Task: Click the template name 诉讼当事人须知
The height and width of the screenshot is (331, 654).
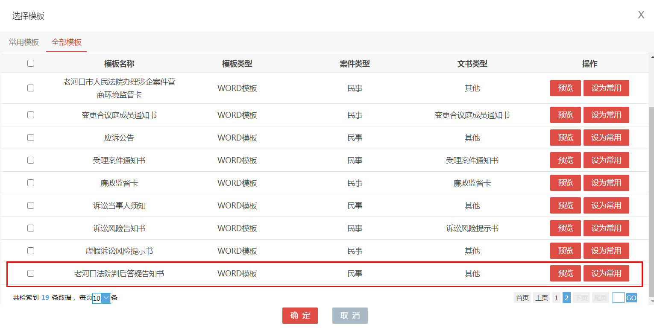Action: point(119,206)
